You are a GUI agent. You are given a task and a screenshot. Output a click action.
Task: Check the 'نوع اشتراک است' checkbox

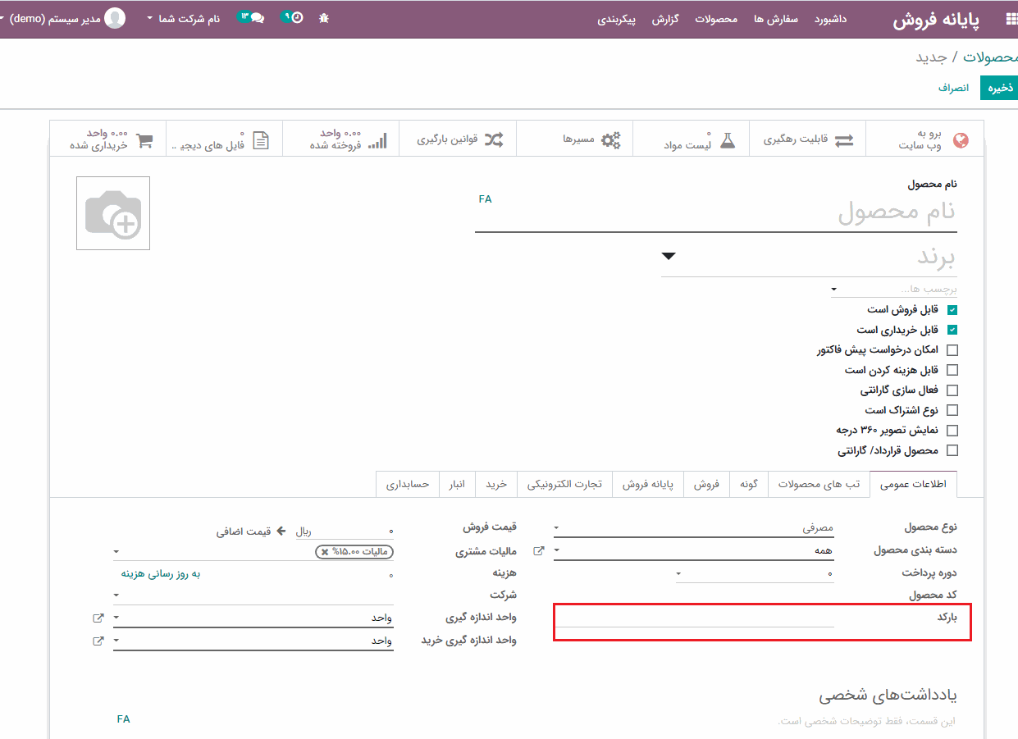pyautogui.click(x=952, y=410)
